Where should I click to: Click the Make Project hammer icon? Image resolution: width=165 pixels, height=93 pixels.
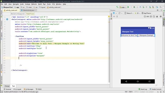click(x=117, y=7)
